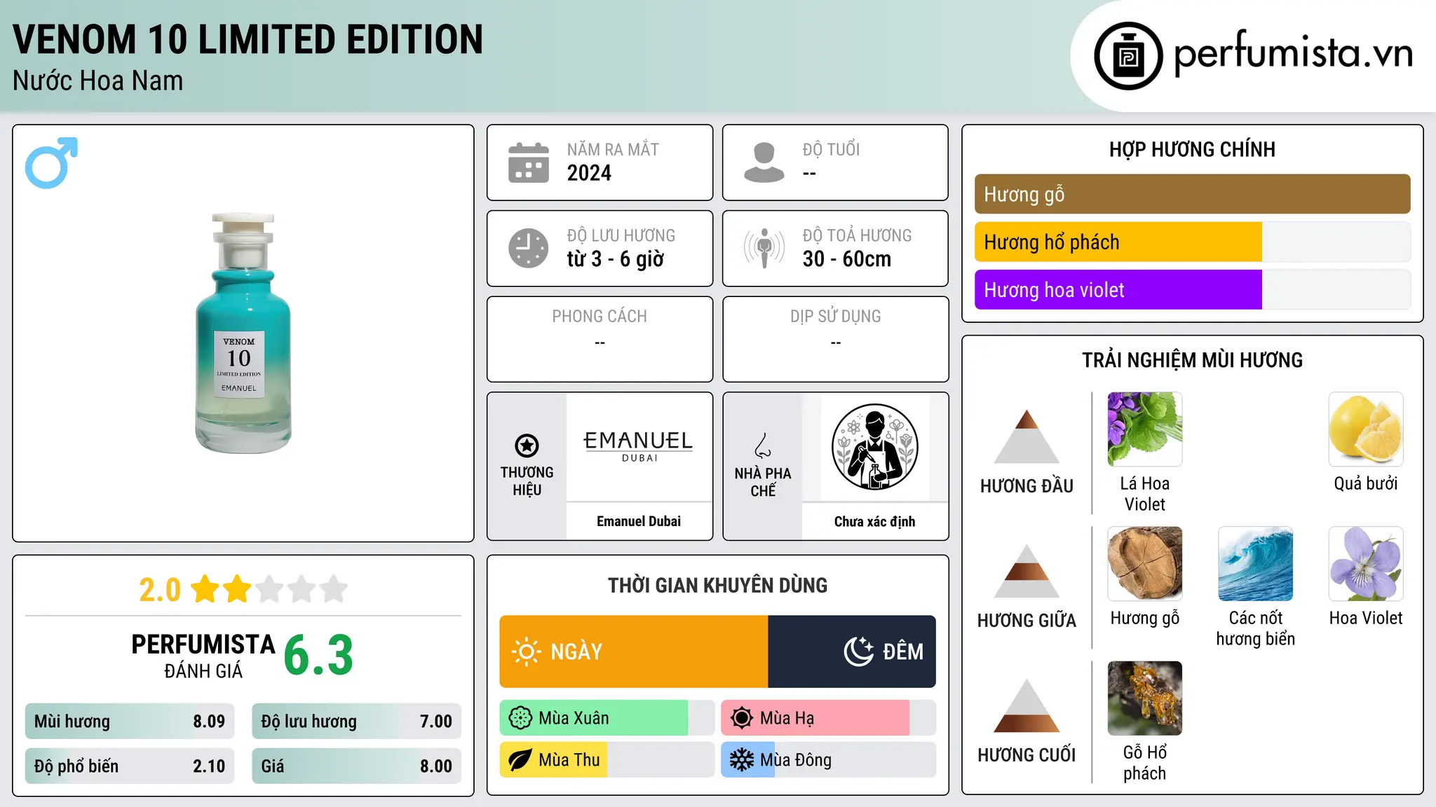This screenshot has width=1436, height=807.
Task: Click the purple Hương hoa violet accord bar
Action: [1118, 289]
